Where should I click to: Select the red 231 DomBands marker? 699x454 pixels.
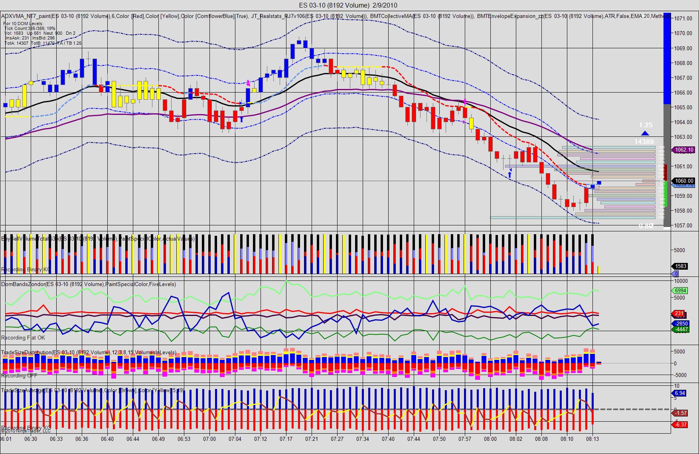coord(678,314)
